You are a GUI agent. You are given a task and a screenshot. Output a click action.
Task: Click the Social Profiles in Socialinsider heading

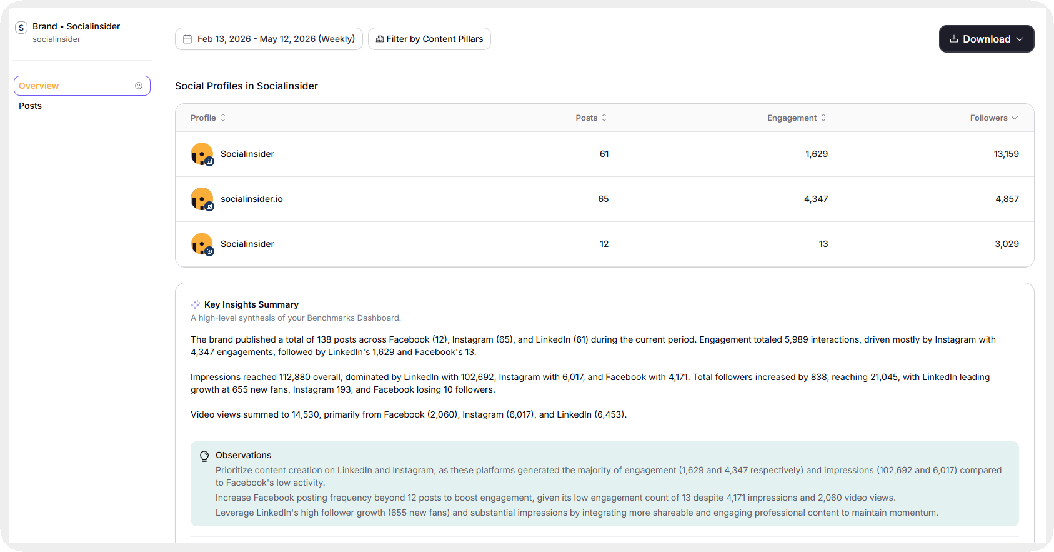tap(246, 86)
